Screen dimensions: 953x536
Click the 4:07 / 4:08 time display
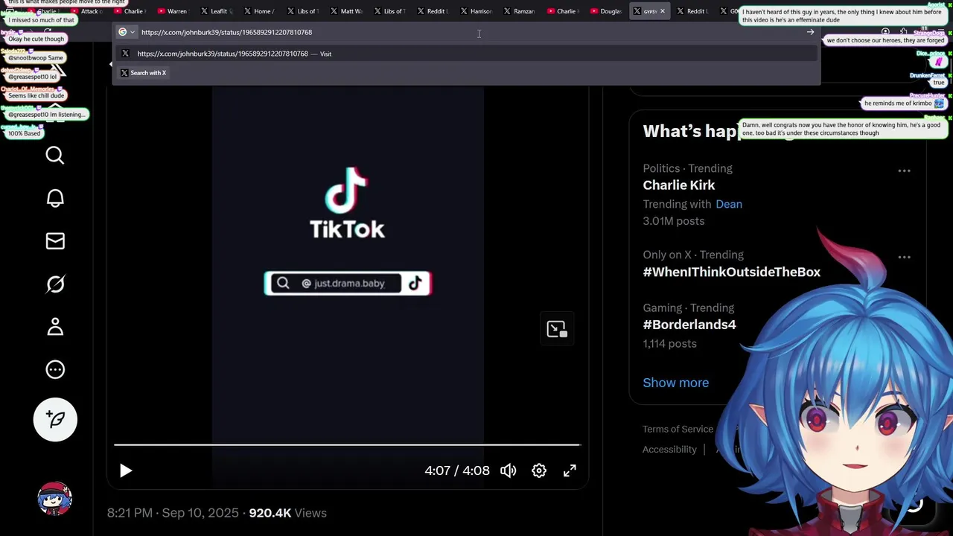(x=457, y=470)
